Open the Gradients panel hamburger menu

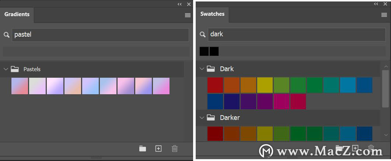point(188,15)
